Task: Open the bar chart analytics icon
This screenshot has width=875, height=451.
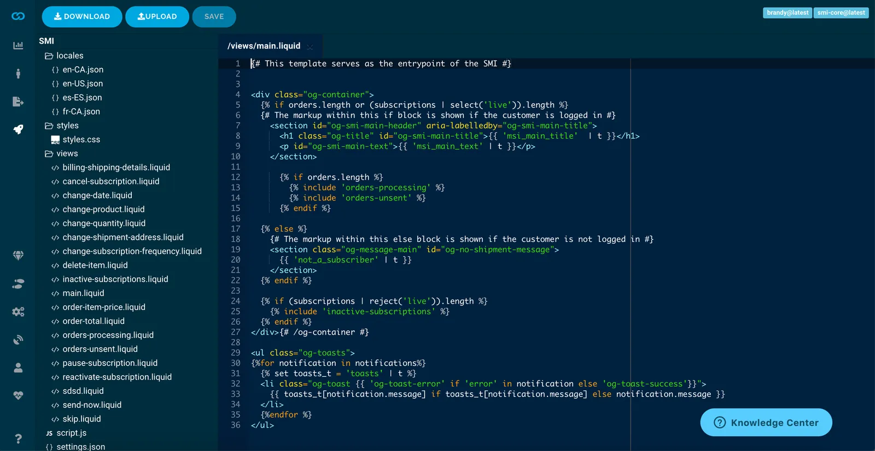Action: click(x=18, y=45)
